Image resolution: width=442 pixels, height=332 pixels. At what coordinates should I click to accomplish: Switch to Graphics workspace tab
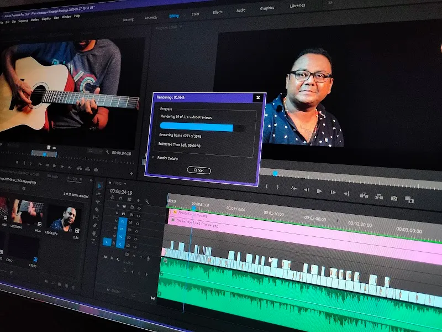click(x=267, y=8)
